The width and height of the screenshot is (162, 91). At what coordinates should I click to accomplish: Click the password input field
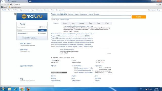tap(28, 30)
